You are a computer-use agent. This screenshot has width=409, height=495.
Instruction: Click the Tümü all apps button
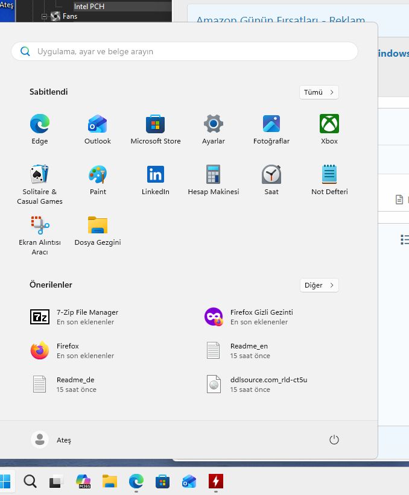point(319,92)
